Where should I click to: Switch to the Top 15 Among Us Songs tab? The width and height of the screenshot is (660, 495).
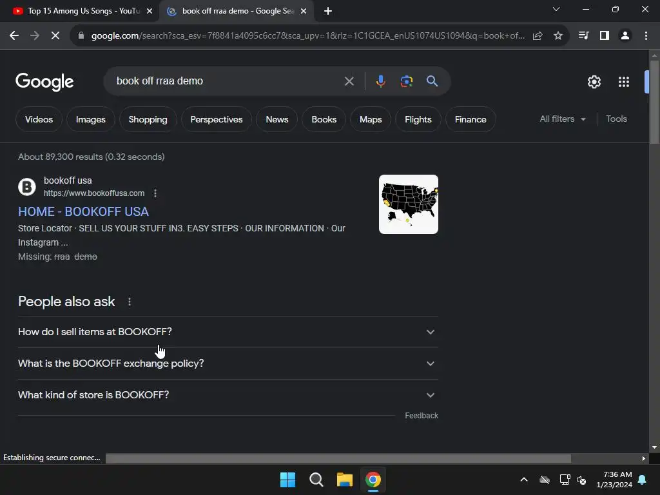point(79,12)
